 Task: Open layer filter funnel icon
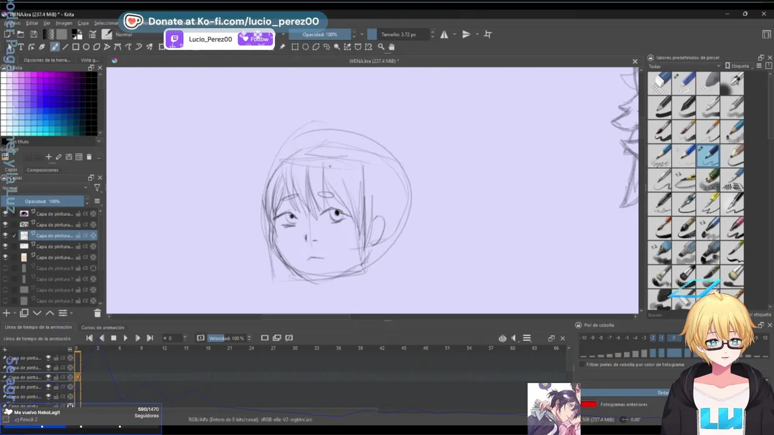(x=97, y=188)
